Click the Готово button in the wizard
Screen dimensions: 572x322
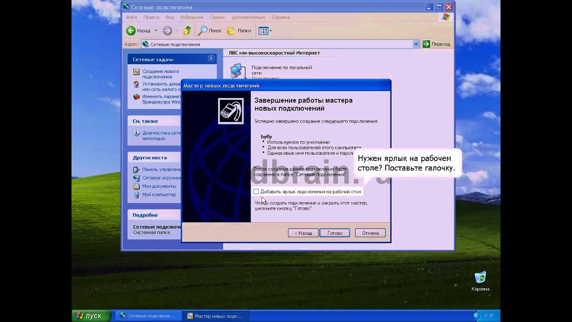point(335,233)
